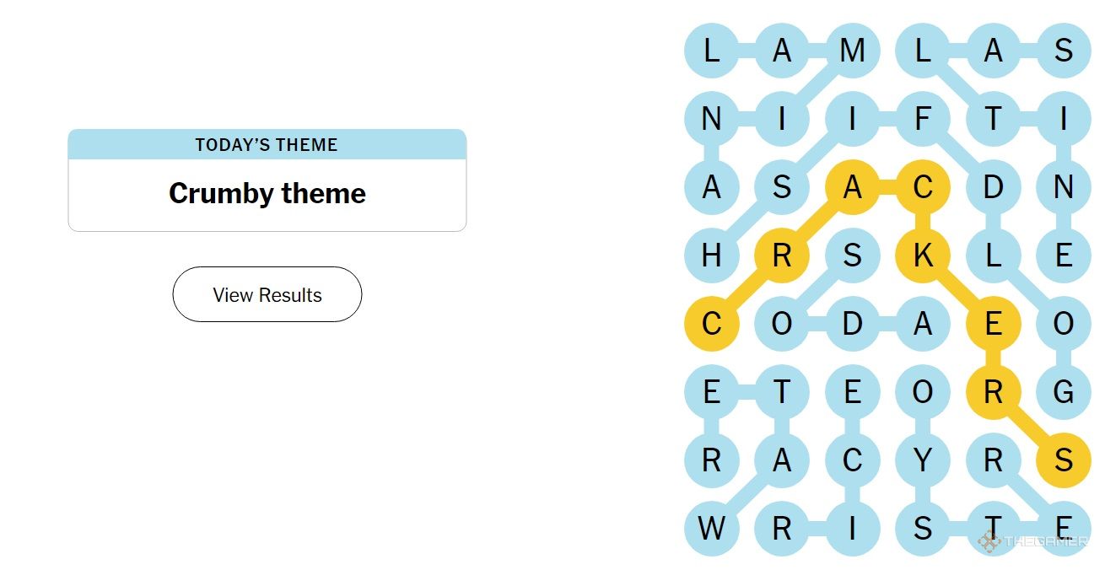Open the TheGamer watermark logo
This screenshot has height=570, width=1105.
[x=1032, y=540]
